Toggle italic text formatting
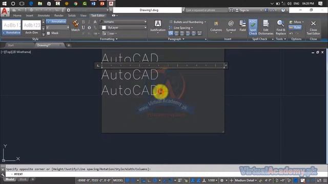The width and height of the screenshot is (328, 184). pyautogui.click(x=89, y=22)
